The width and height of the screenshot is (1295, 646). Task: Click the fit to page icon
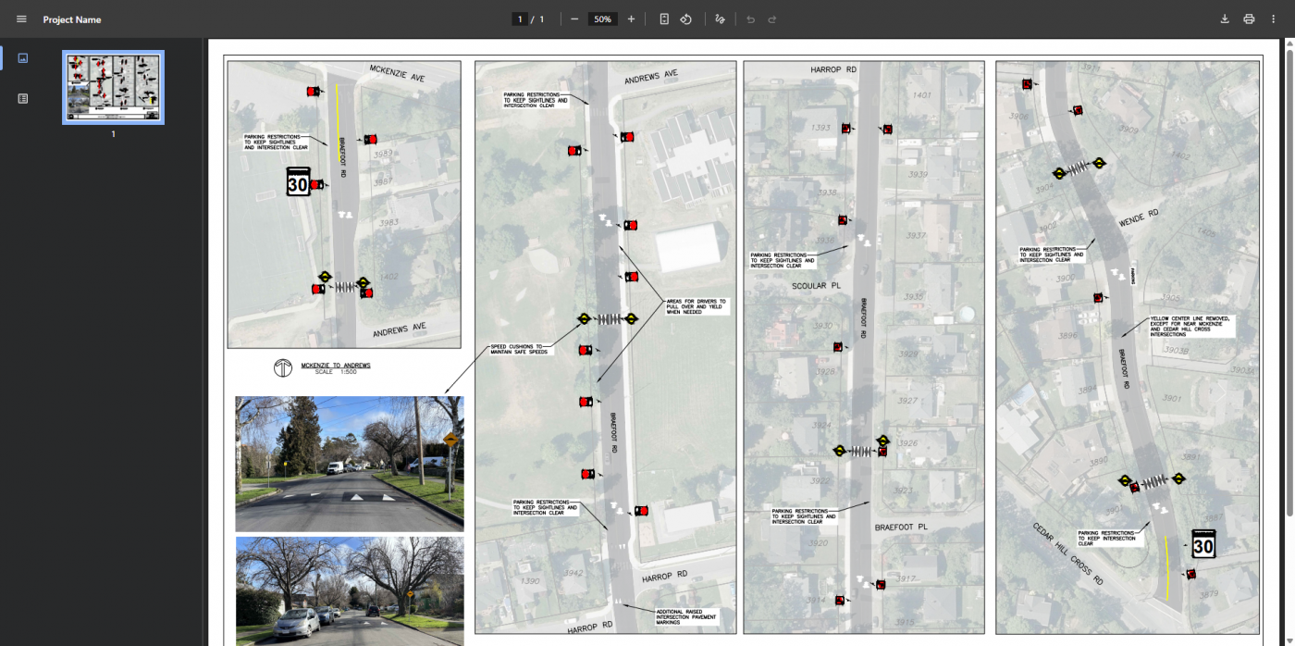664,19
